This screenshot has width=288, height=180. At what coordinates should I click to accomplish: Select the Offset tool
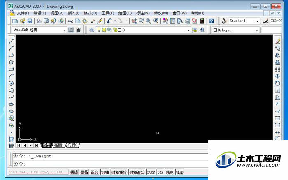point(278,62)
